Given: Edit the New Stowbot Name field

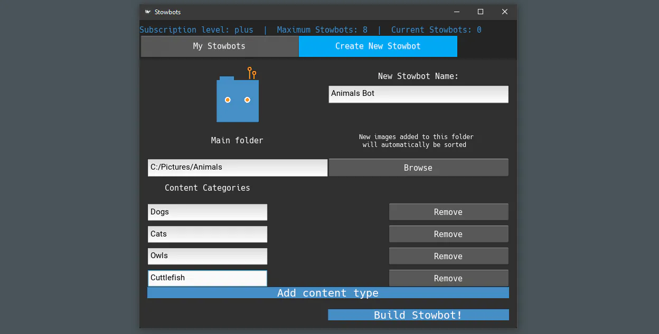Looking at the screenshot, I should [x=418, y=94].
